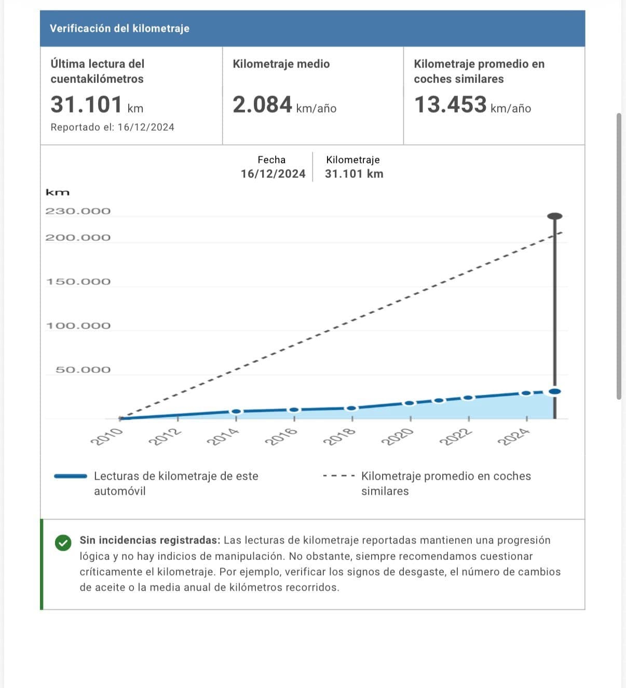Image resolution: width=626 pixels, height=688 pixels.
Task: Click the top cap of the vertical marker line
Action: pyautogui.click(x=555, y=216)
